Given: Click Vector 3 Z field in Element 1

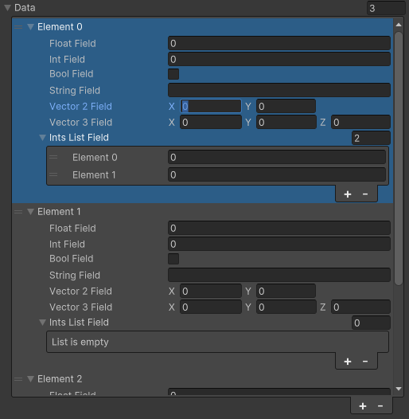Looking at the screenshot, I should (x=360, y=307).
